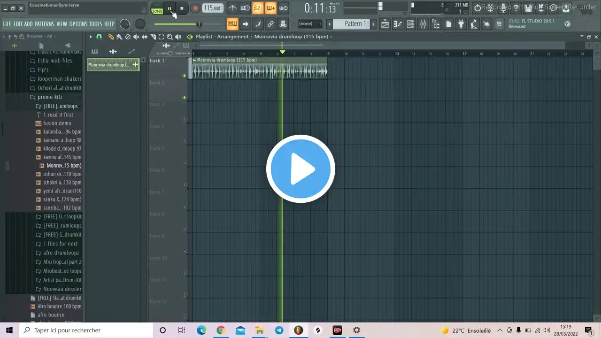Open the PATTERNS menu

(45, 24)
